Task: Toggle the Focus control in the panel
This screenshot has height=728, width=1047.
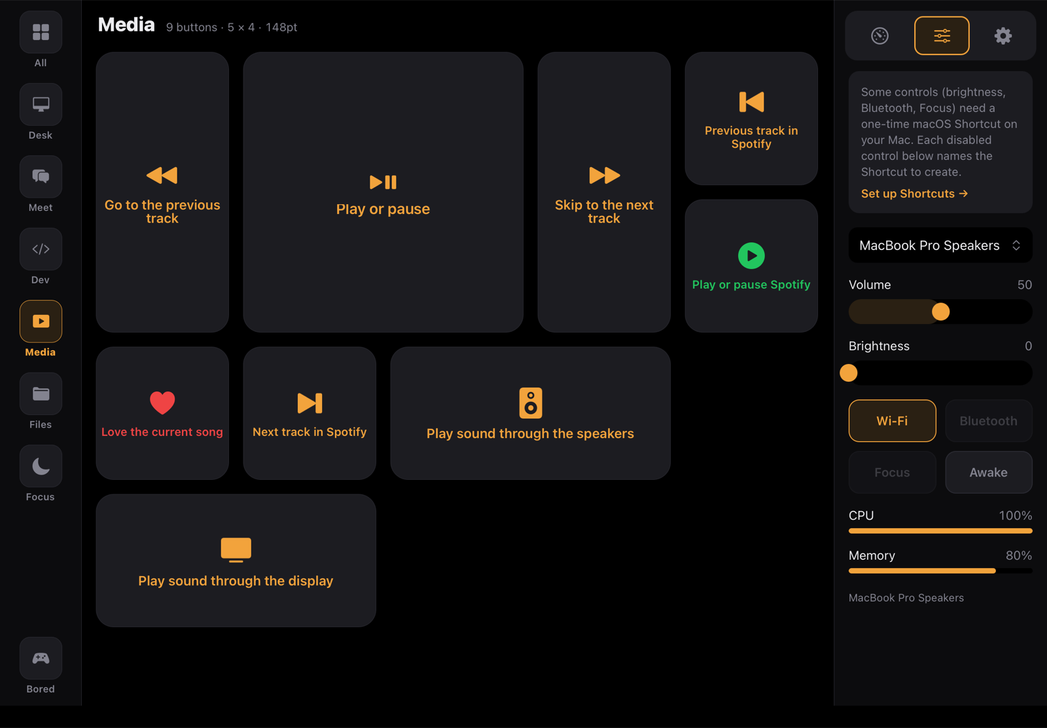Action: point(892,472)
